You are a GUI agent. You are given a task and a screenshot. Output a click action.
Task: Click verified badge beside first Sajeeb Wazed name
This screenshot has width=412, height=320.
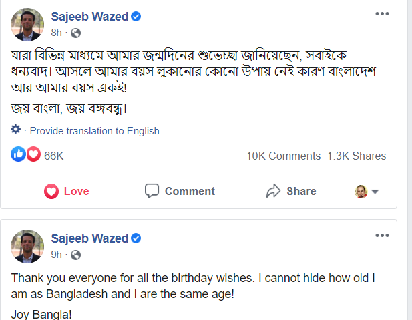(x=136, y=17)
